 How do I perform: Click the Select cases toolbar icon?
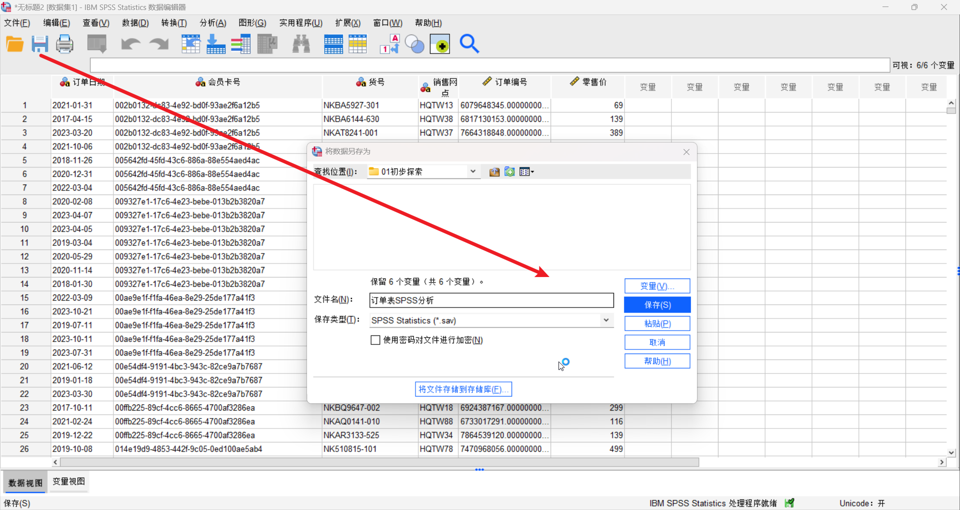point(358,44)
